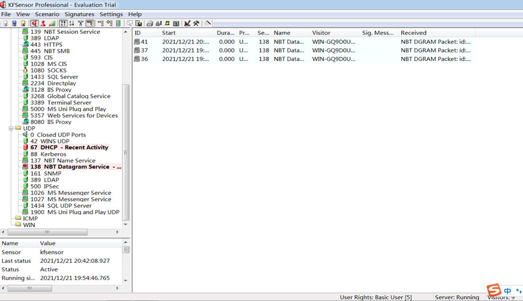This screenshot has width=523, height=301.
Task: Open the File menu
Action: 6,14
